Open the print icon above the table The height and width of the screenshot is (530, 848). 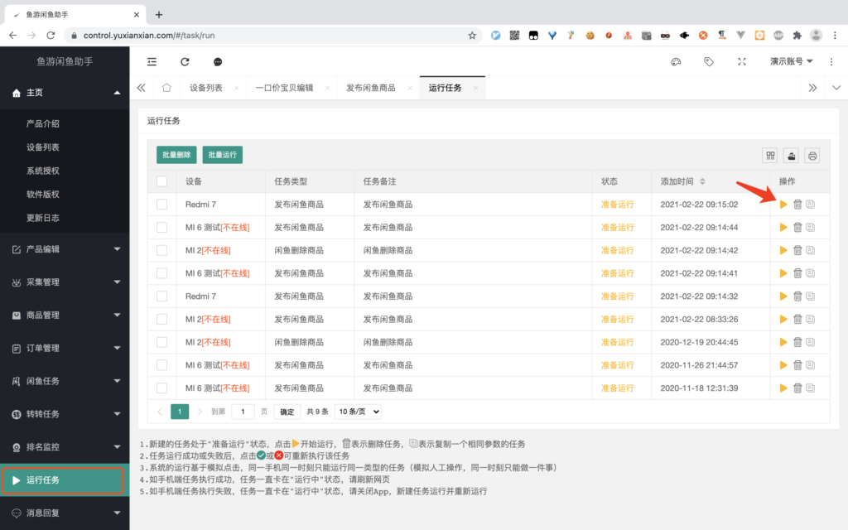pos(812,155)
